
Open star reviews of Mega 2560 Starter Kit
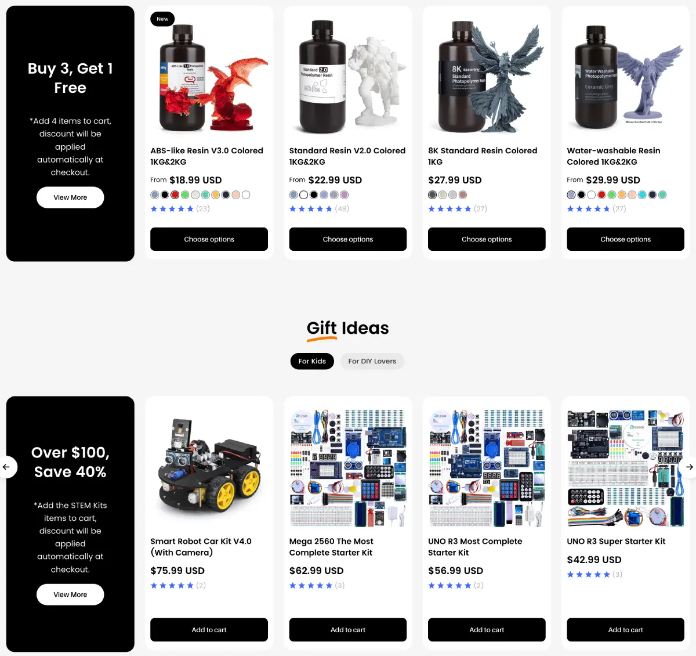tap(317, 586)
